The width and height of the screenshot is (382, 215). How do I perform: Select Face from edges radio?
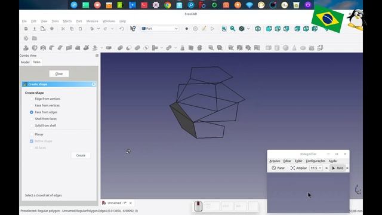point(32,112)
